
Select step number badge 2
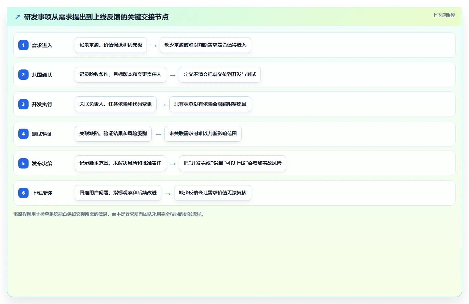coord(23,75)
